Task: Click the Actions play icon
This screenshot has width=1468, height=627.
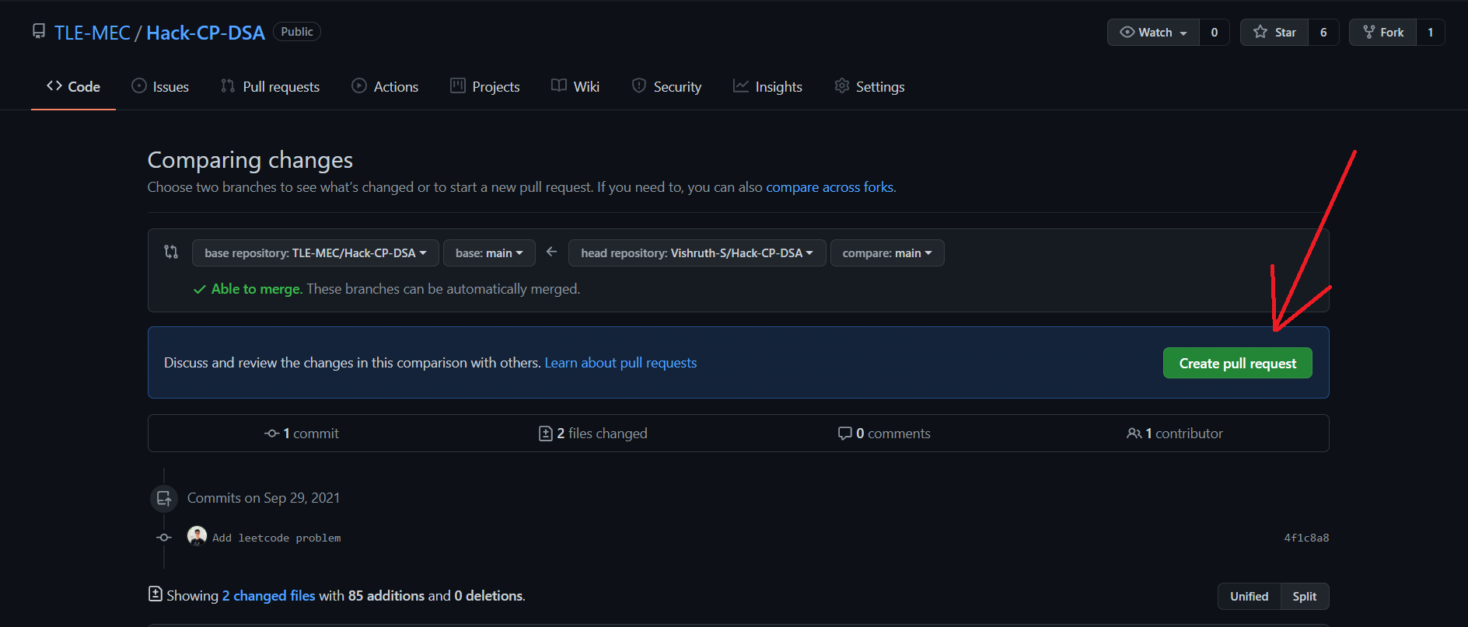Action: pos(359,85)
